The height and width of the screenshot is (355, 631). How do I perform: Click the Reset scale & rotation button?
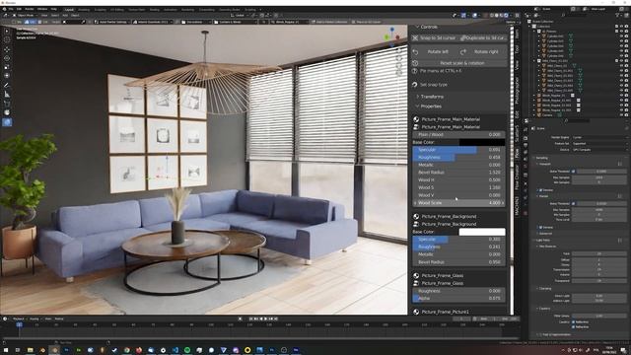pyautogui.click(x=459, y=63)
